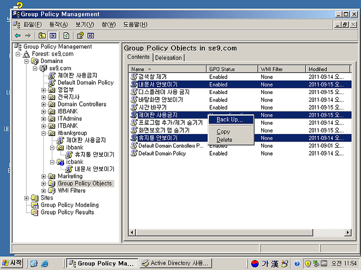361x270 pixels.
Task: Select 휴지통 안보이기 link under ibbank
Action: [95, 154]
